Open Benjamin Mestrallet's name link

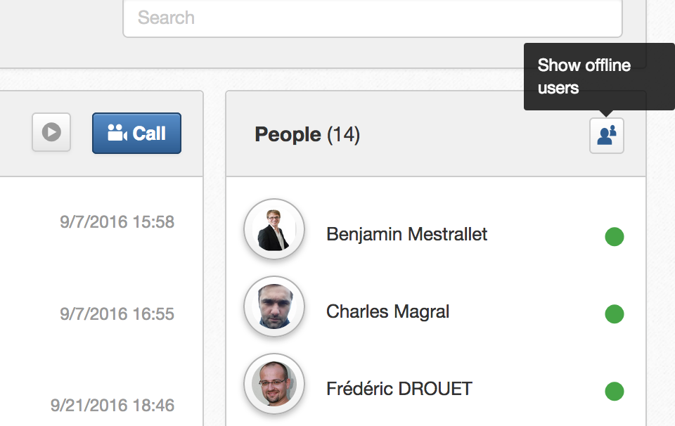click(406, 234)
